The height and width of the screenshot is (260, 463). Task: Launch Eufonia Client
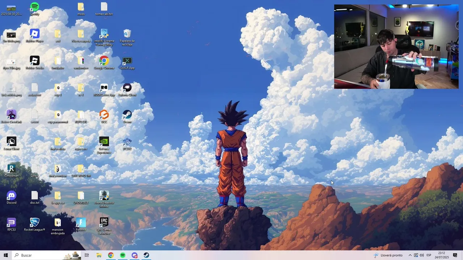click(127, 90)
